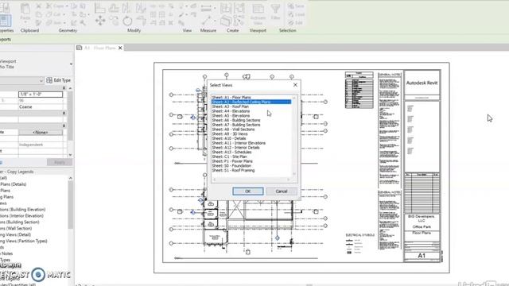The image size is (509, 286).
Task: Select the Move tool
Action: (100, 21)
